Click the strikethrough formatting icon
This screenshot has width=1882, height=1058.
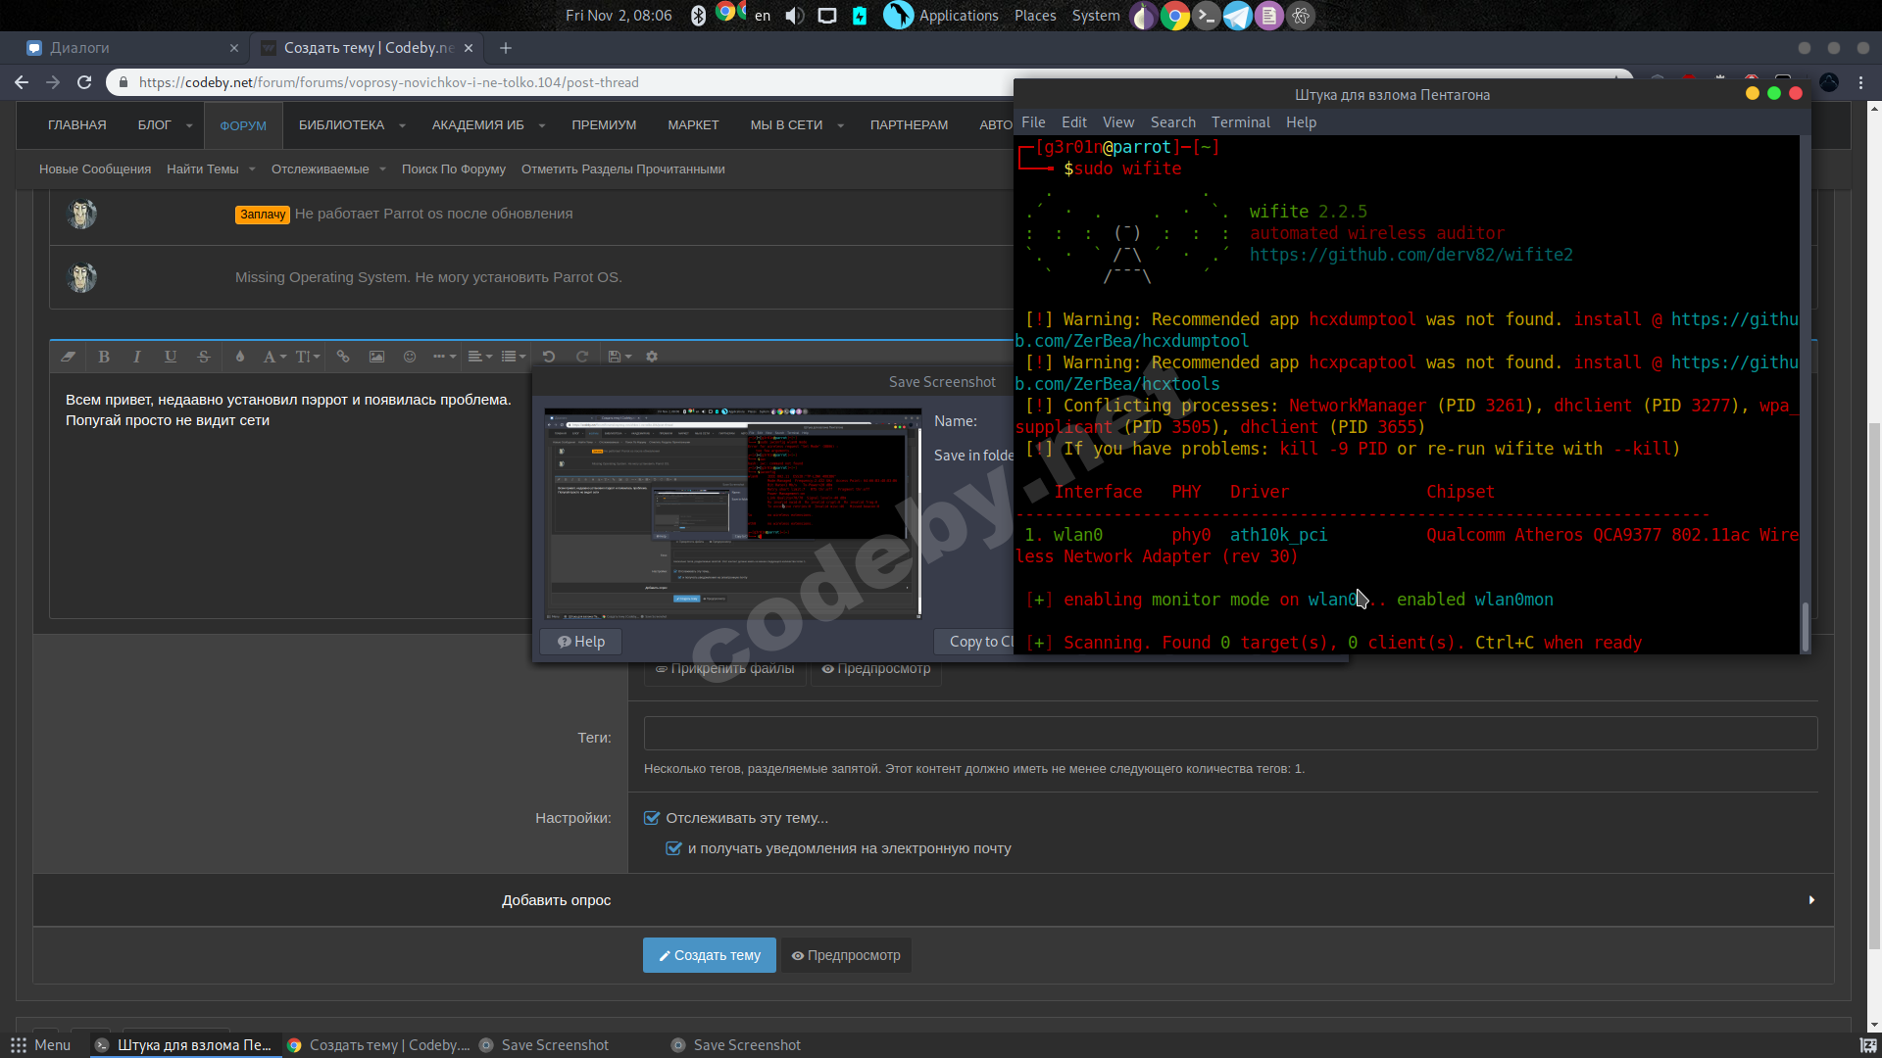pyautogui.click(x=204, y=357)
